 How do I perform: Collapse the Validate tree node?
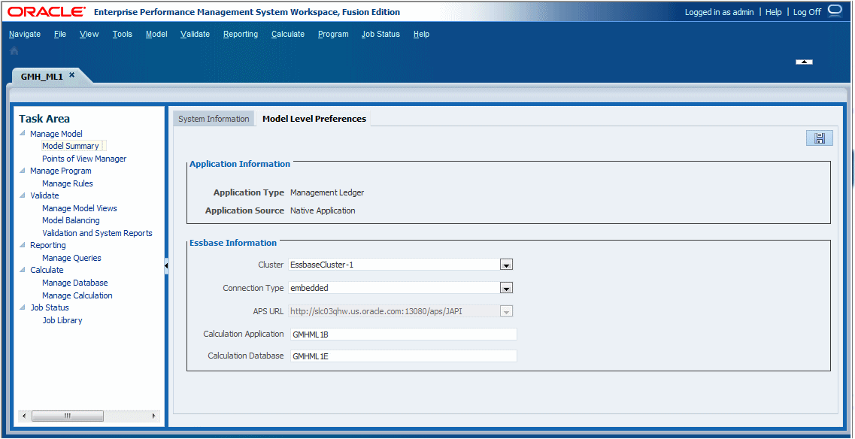(22, 195)
